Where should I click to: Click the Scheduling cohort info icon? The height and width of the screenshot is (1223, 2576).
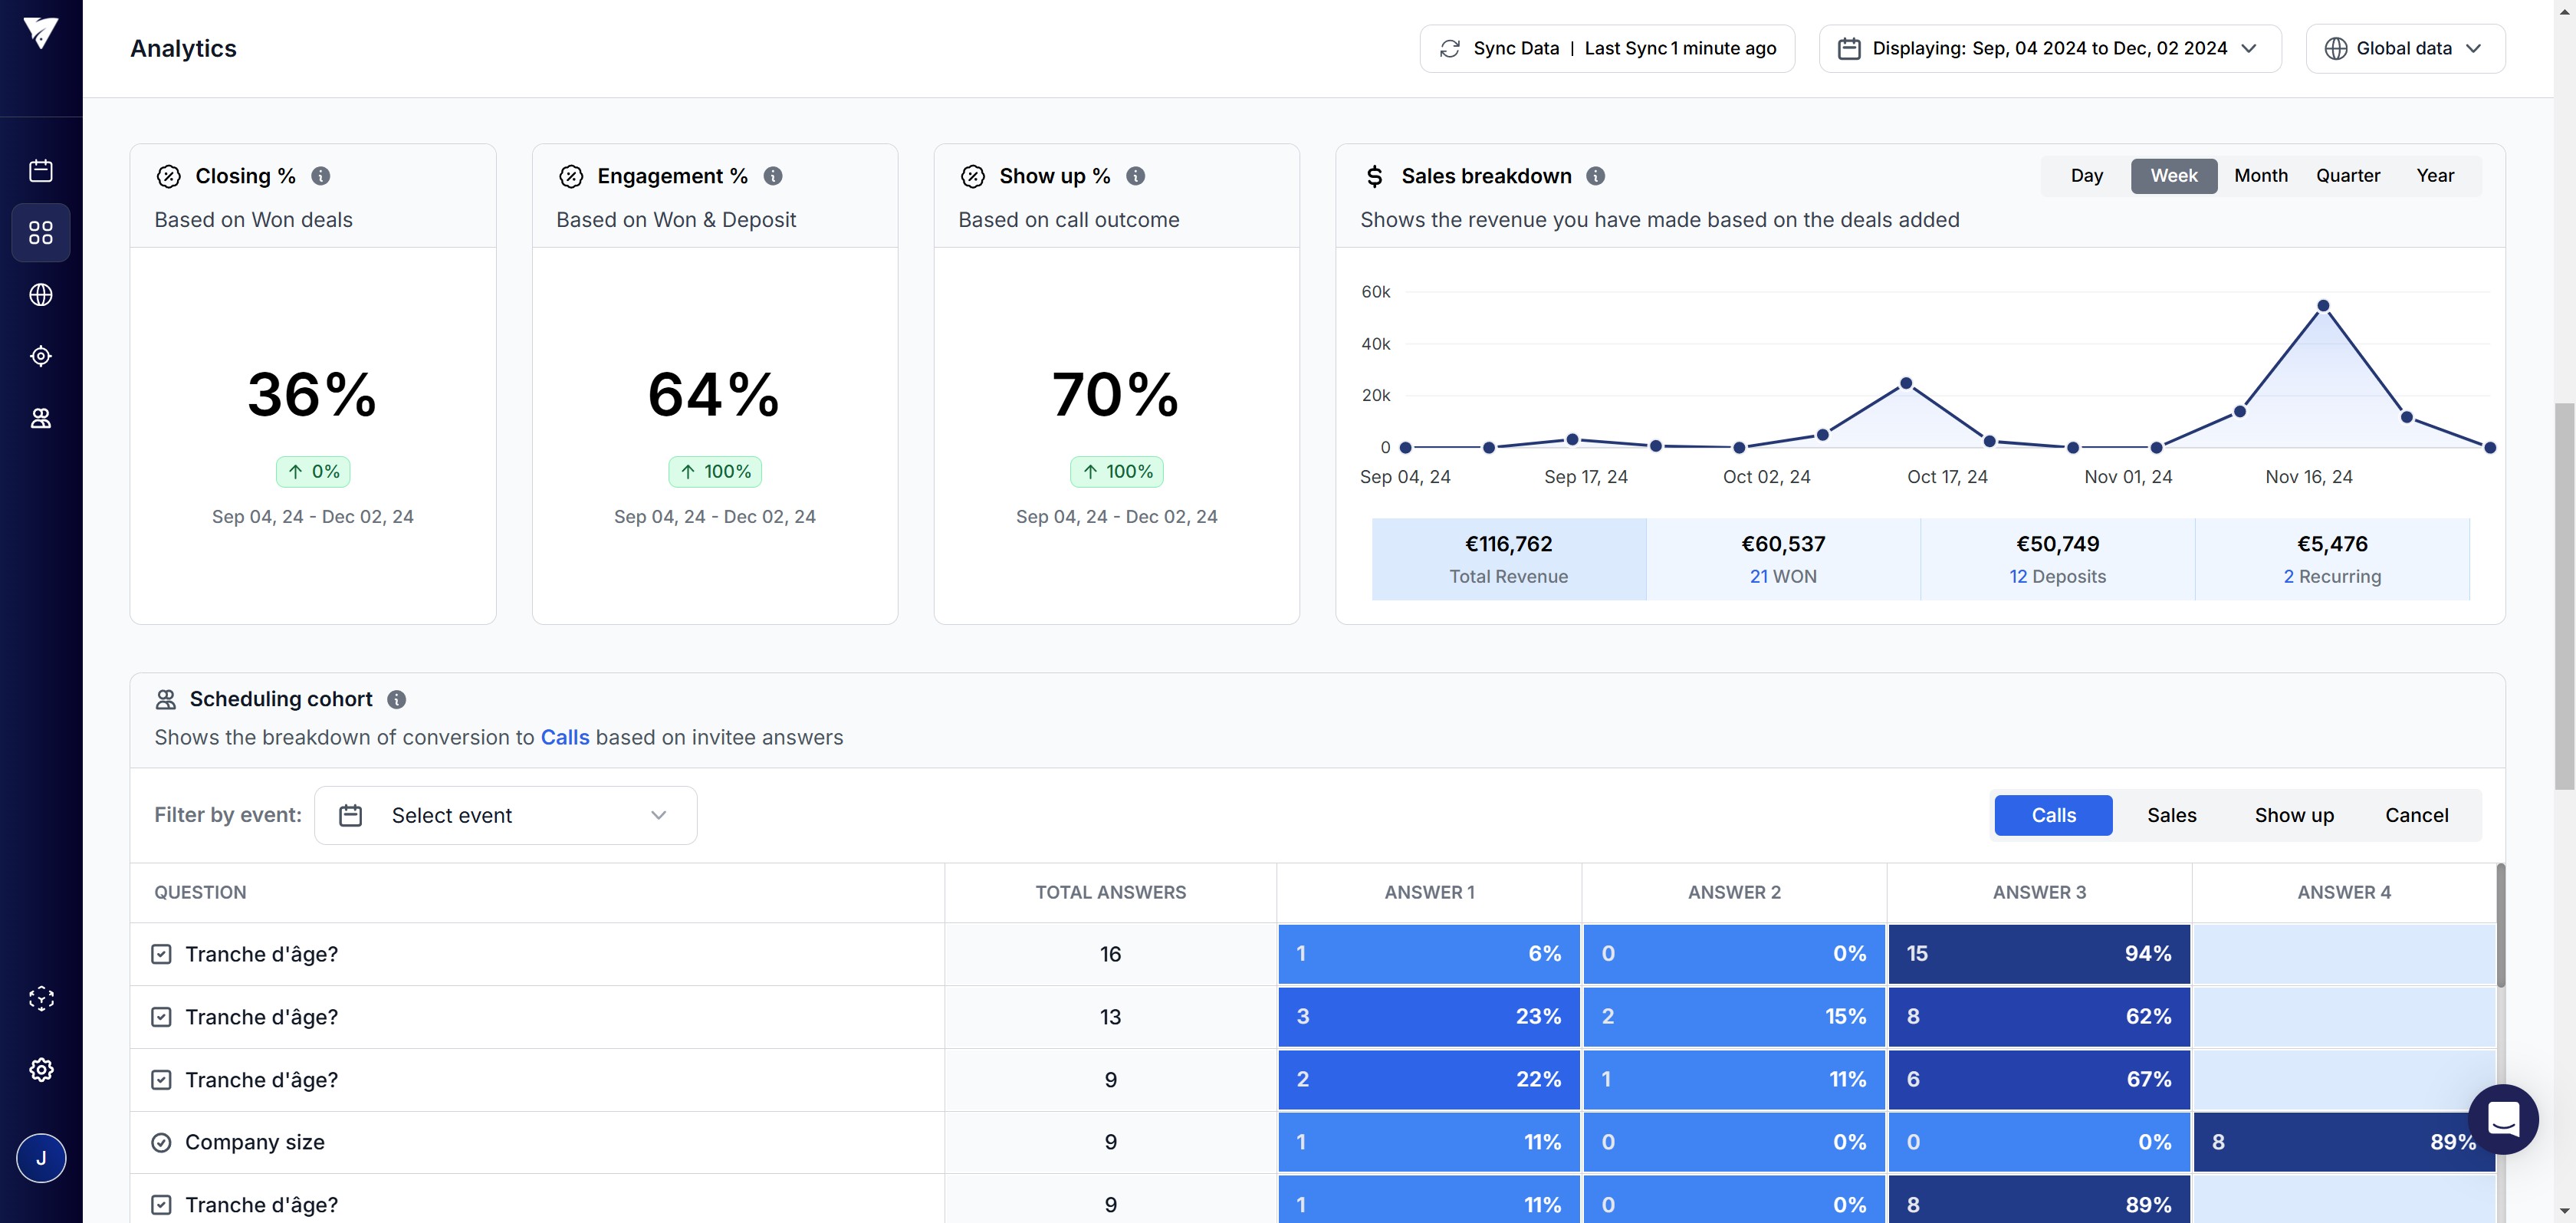(x=396, y=700)
